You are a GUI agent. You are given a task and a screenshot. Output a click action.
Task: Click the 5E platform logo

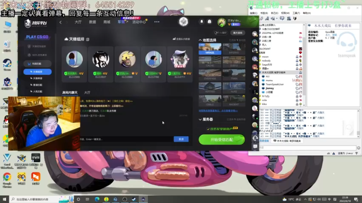coord(36,23)
